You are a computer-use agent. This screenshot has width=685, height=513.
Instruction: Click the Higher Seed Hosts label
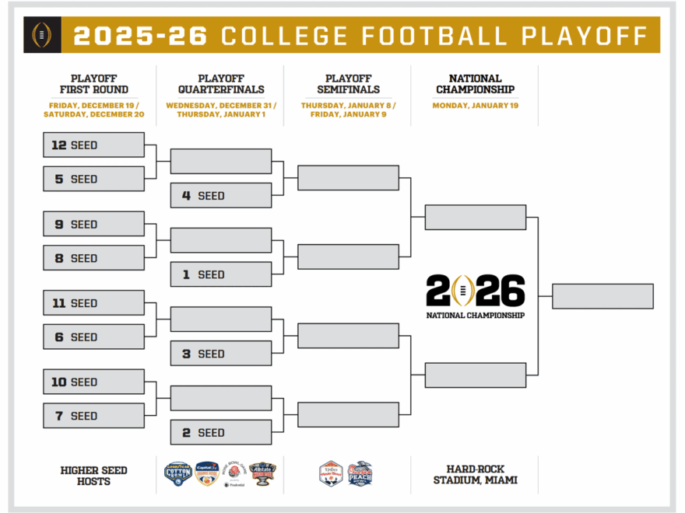(94, 475)
